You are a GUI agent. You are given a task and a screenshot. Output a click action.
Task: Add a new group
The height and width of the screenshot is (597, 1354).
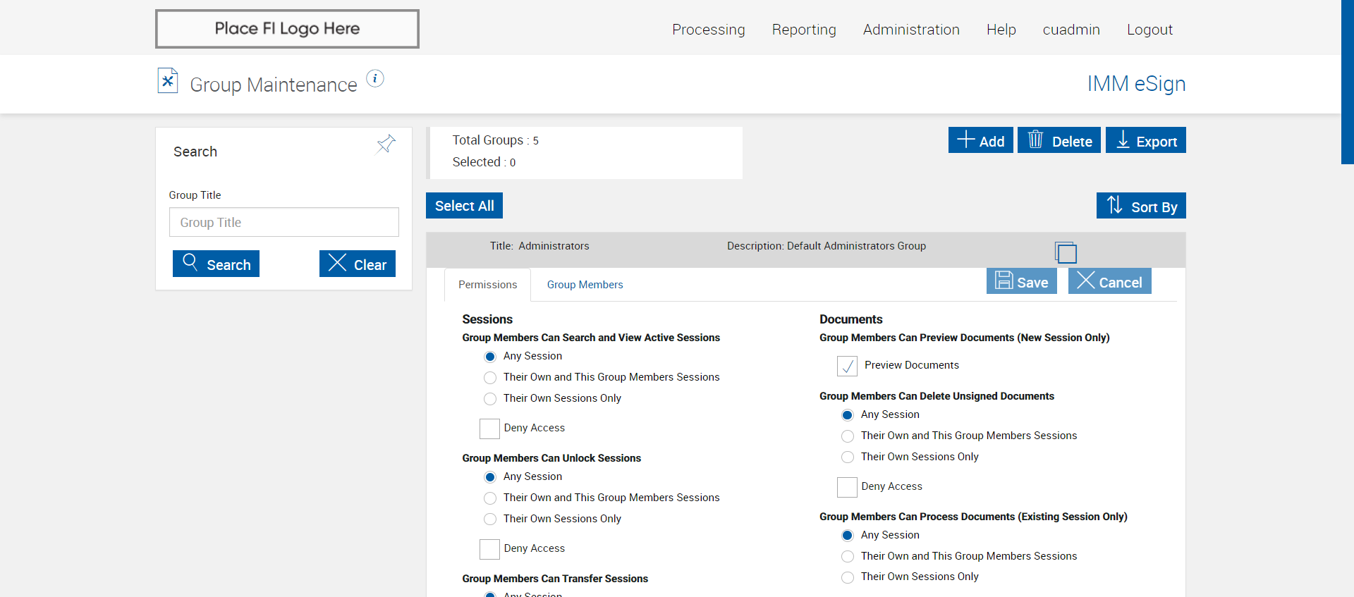980,140
